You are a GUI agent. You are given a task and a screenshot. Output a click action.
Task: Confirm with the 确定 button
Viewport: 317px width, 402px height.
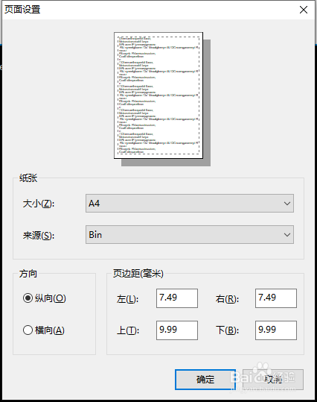pos(205,380)
